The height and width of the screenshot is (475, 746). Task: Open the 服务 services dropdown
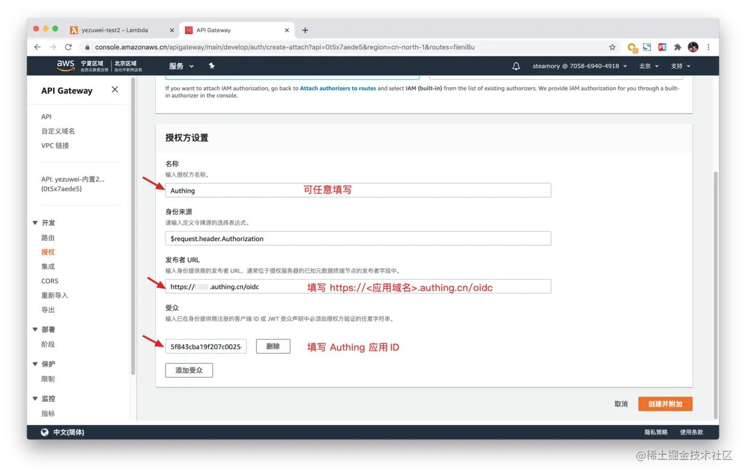pyautogui.click(x=181, y=66)
